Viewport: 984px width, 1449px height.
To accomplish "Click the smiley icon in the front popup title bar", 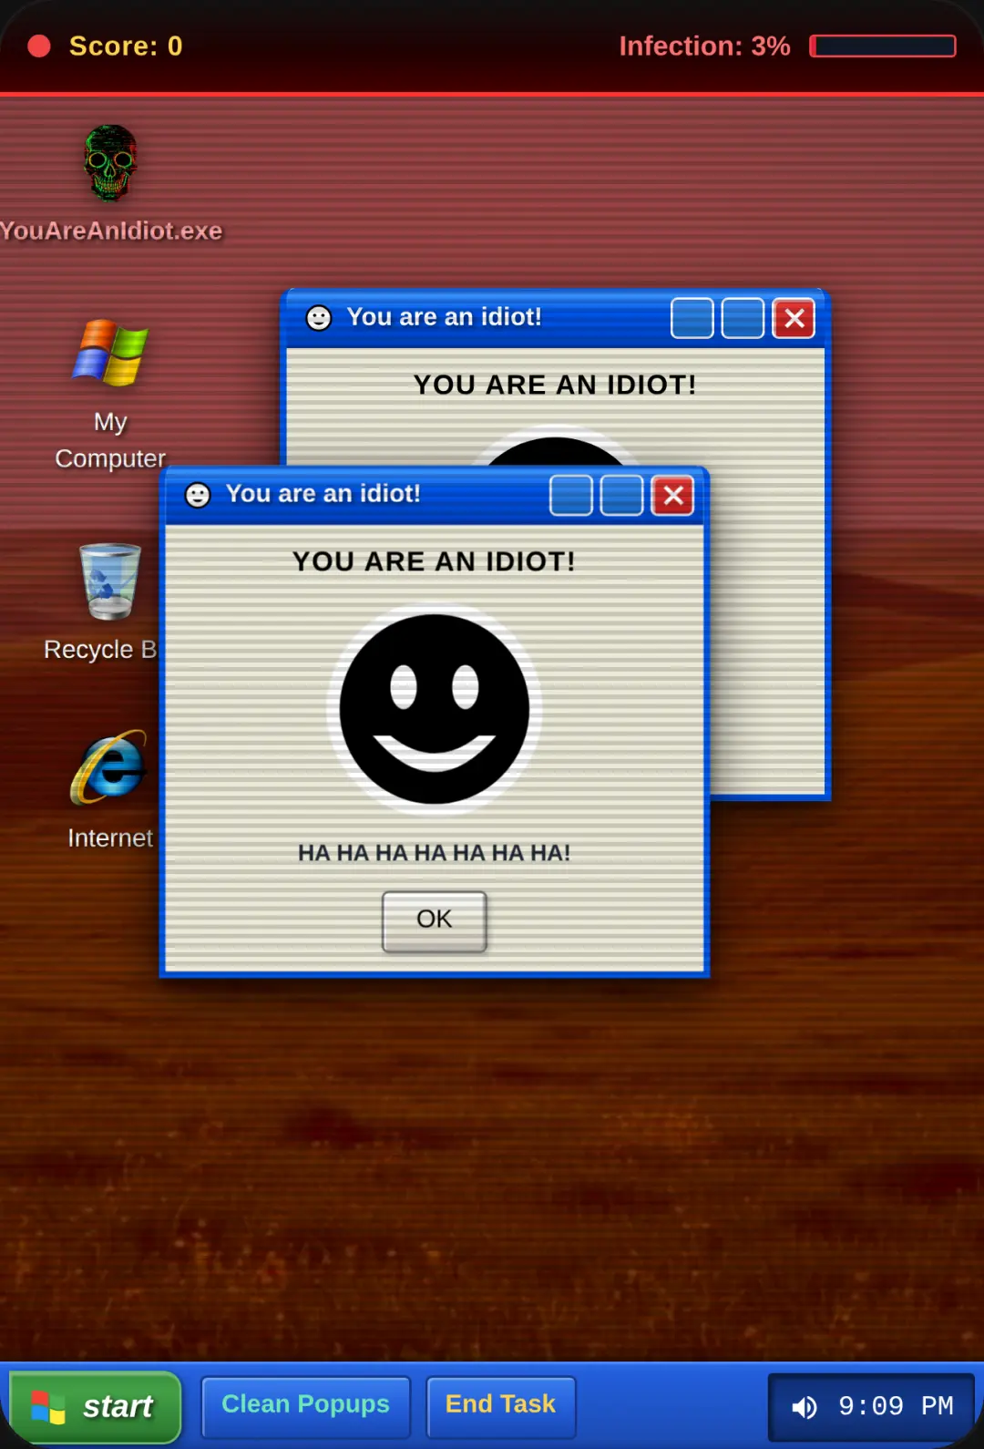I will click(x=198, y=495).
